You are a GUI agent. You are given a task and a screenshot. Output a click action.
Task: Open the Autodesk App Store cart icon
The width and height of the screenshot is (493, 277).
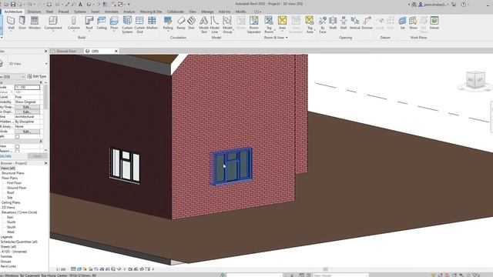tap(454, 5)
